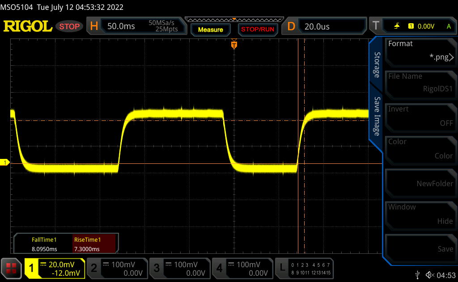
Task: Click the USB connection status icon
Action: pos(417,274)
